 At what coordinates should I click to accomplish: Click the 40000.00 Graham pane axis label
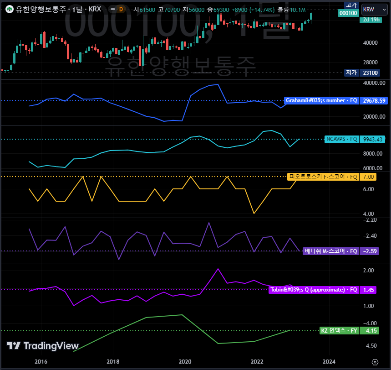click(x=374, y=83)
